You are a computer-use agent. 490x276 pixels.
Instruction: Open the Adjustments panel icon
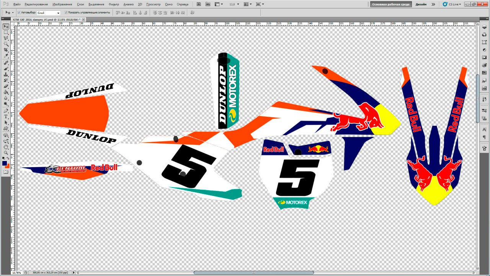click(484, 49)
